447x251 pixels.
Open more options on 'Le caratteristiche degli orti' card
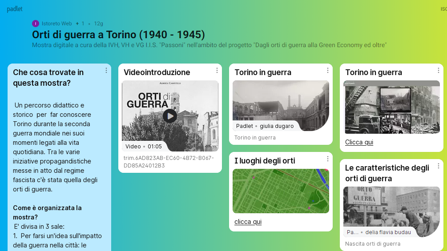439,166
